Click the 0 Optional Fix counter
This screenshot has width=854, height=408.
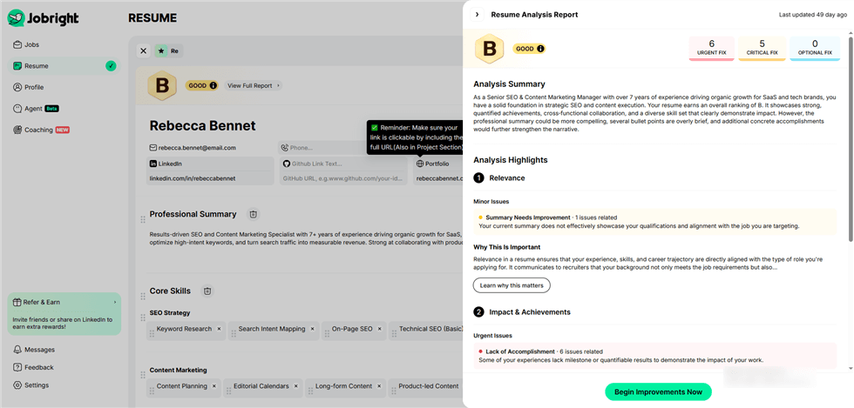(815, 48)
